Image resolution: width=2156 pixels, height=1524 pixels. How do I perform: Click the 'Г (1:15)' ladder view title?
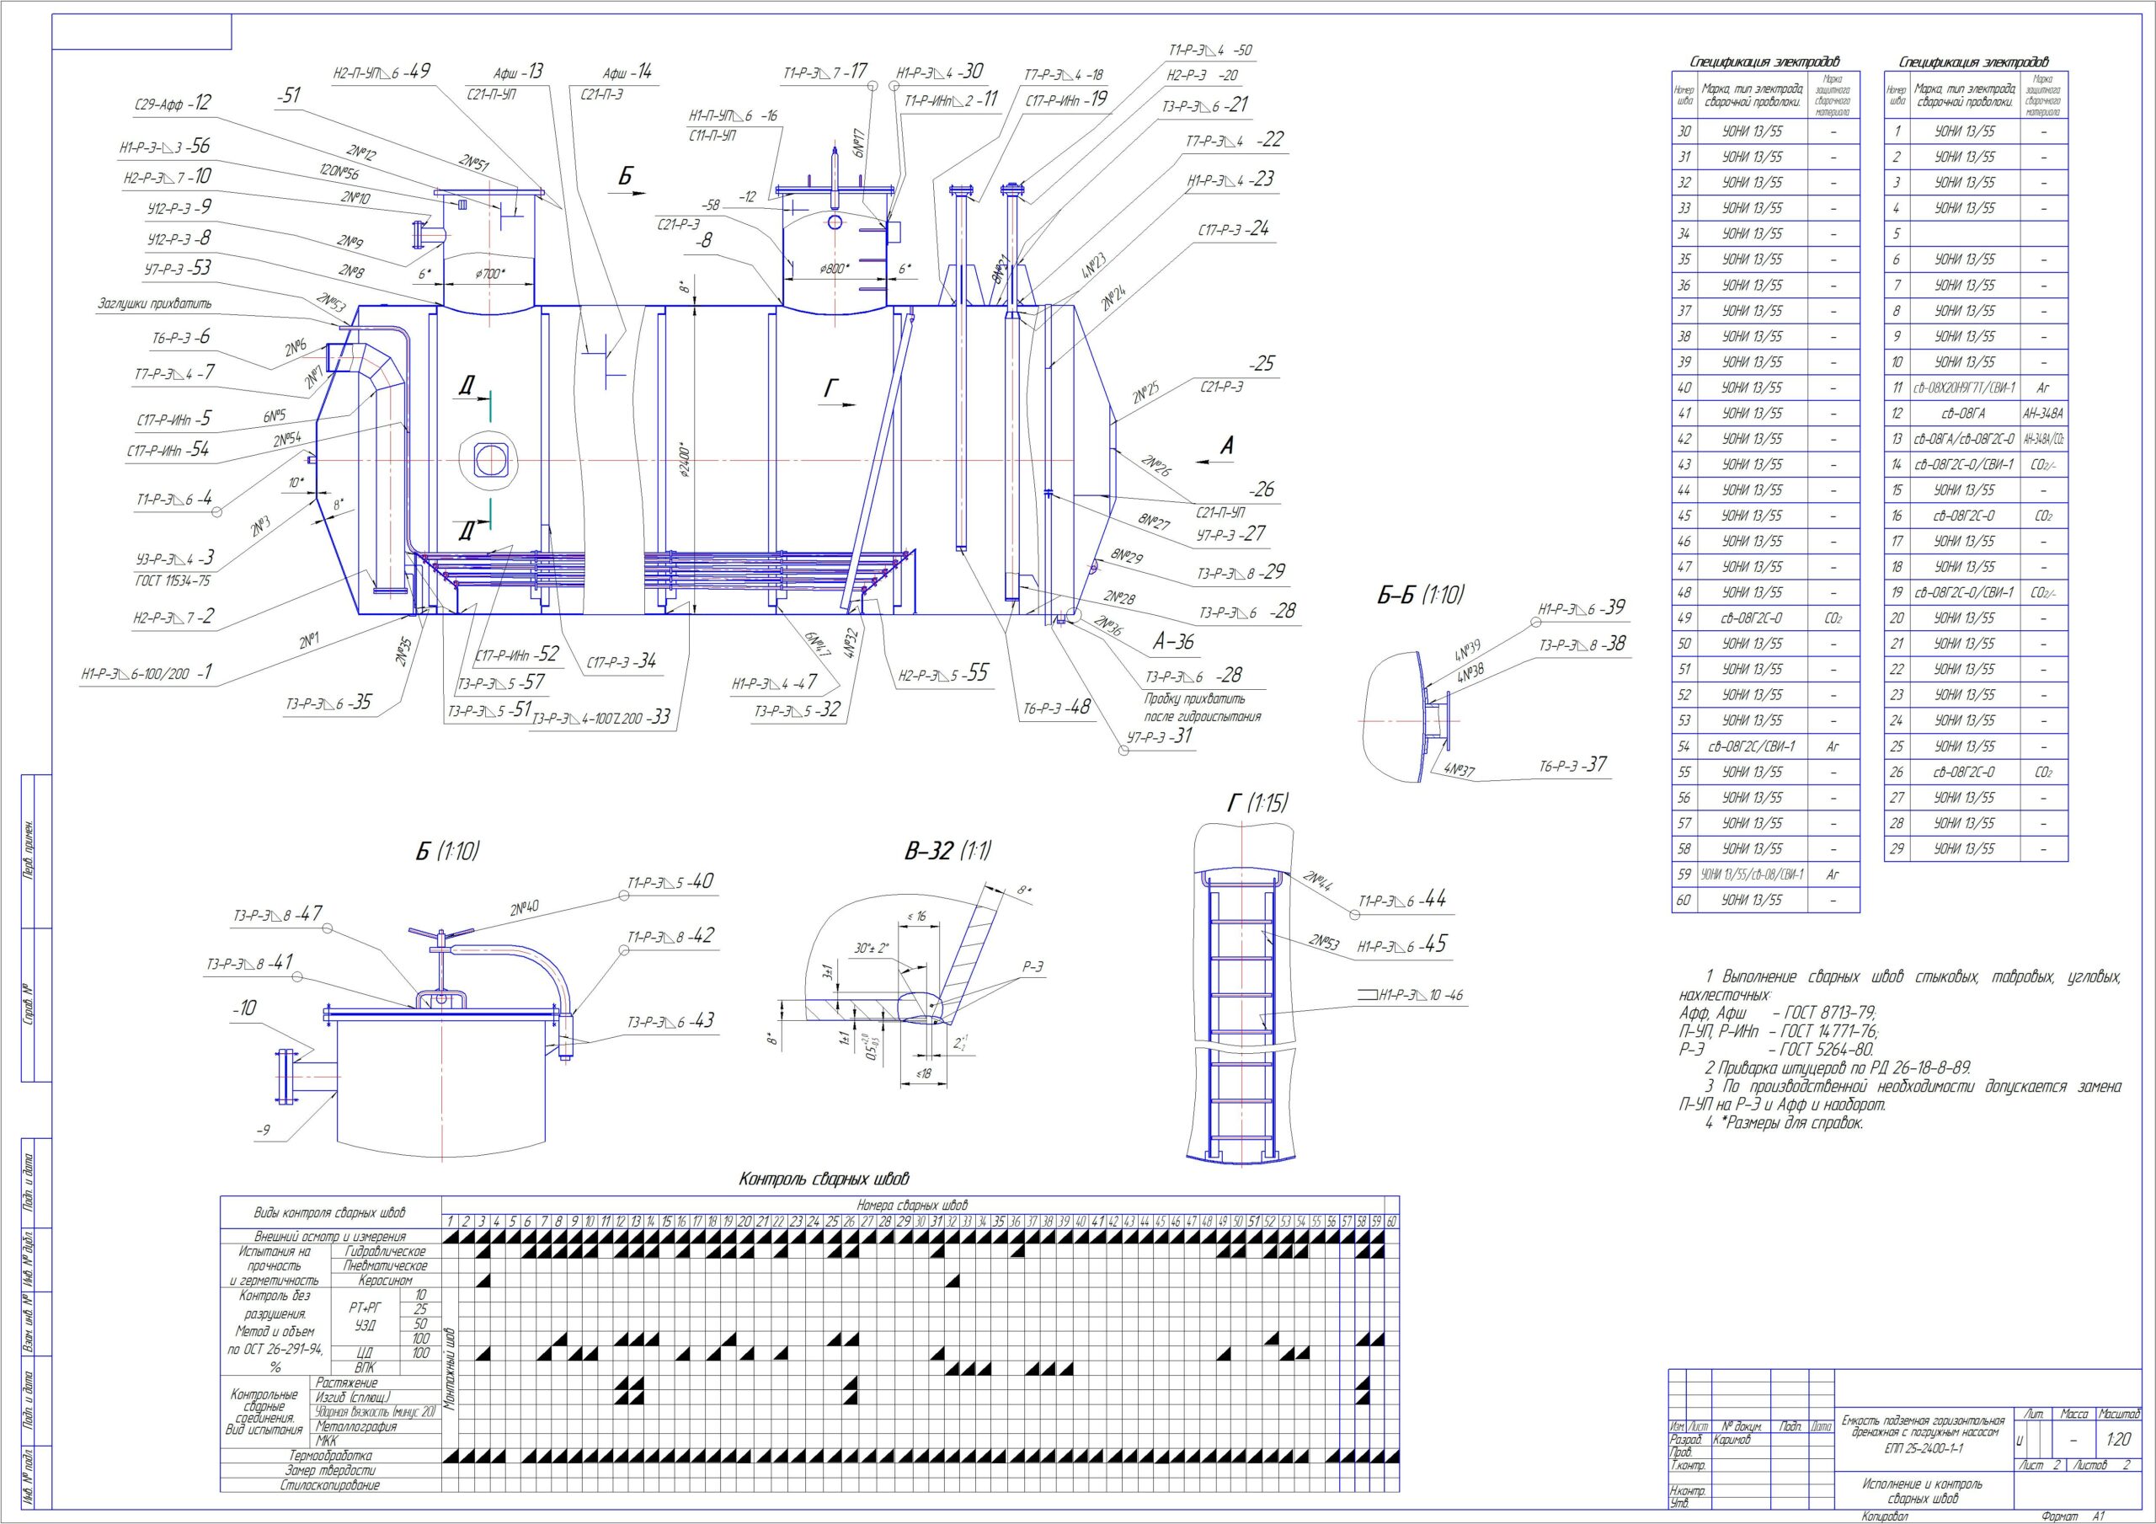point(1257,804)
